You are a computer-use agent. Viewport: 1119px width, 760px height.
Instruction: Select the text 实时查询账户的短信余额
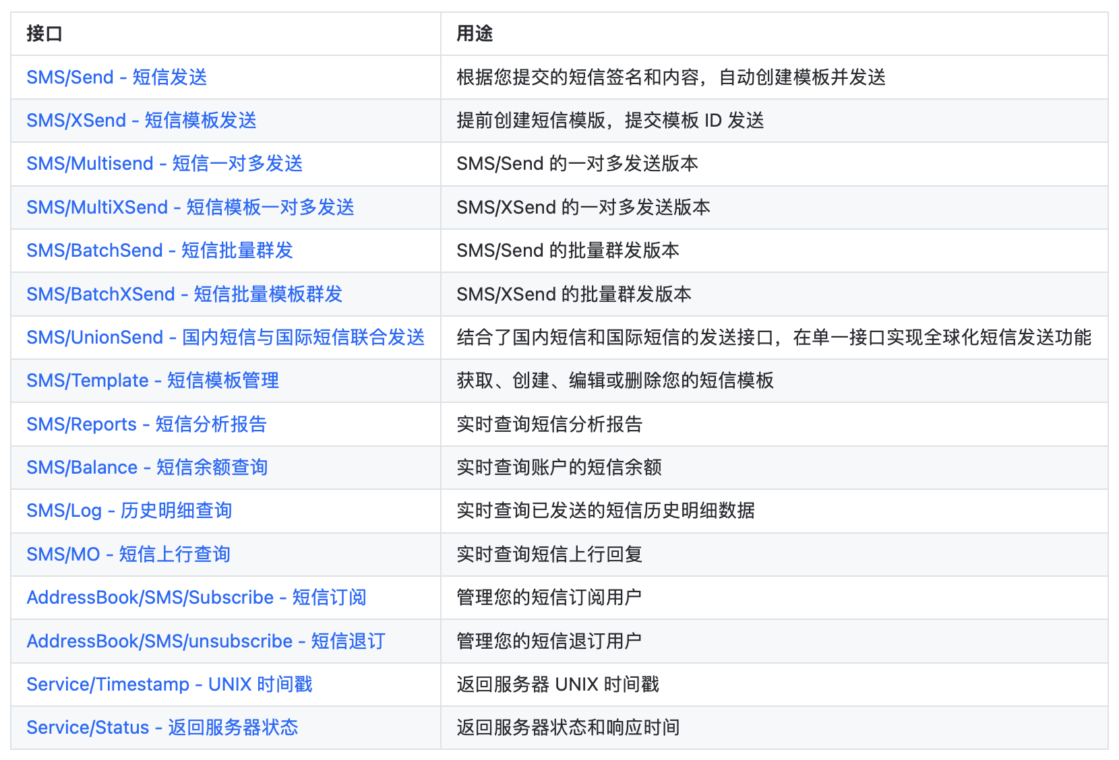(x=559, y=468)
